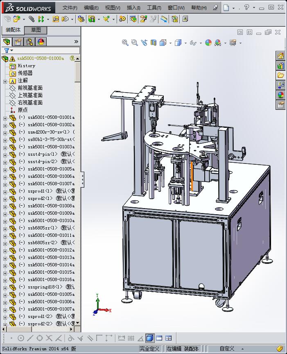Toggle the quadrant snap
This screenshot has height=354, width=287.
tap(39, 338)
